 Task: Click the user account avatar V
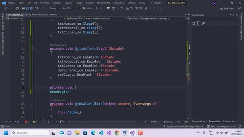tap(214, 3)
